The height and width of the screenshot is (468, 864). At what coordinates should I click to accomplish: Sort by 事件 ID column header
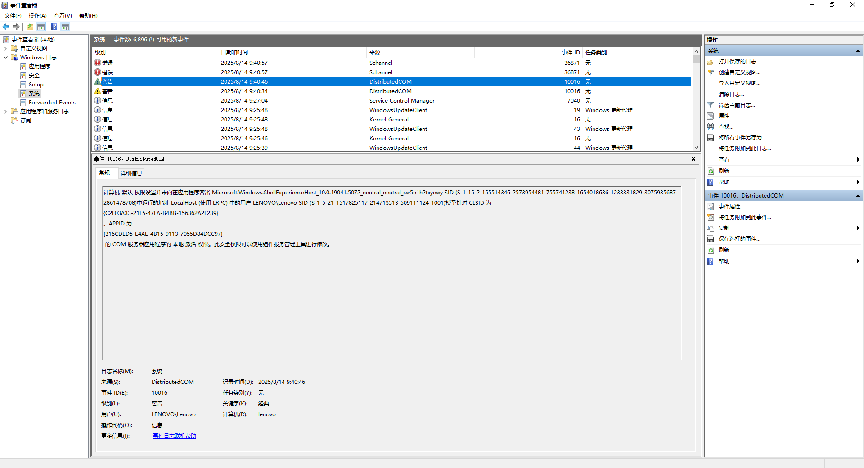[528, 53]
